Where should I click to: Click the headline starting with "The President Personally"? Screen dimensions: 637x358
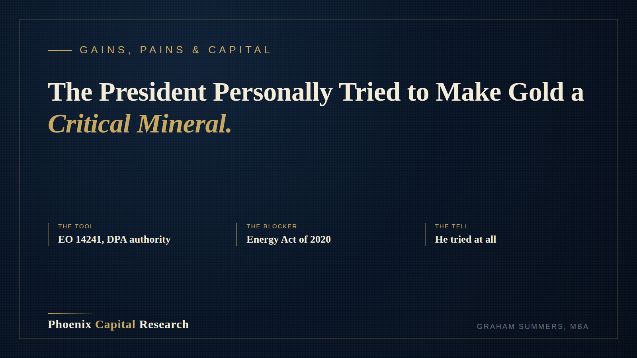(x=316, y=108)
